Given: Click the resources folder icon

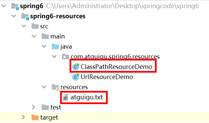Looking at the screenshot, I should tap(56, 88).
